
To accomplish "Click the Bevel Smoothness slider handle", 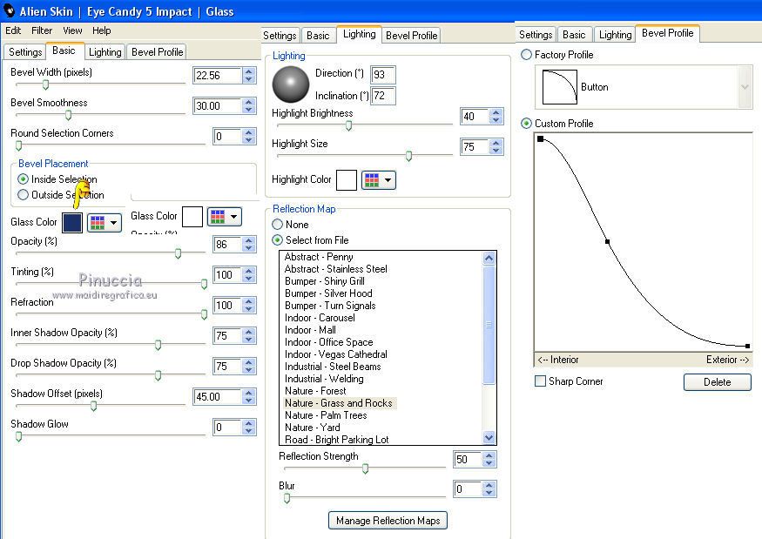I will (x=68, y=115).
